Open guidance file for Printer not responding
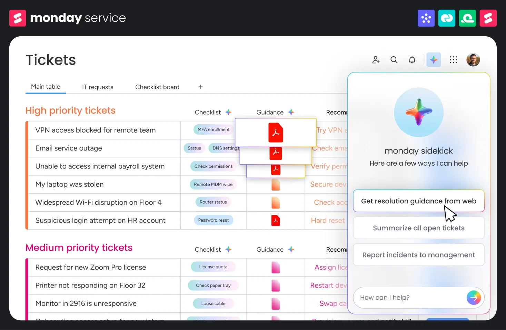This screenshot has width=506, height=330. click(x=276, y=285)
